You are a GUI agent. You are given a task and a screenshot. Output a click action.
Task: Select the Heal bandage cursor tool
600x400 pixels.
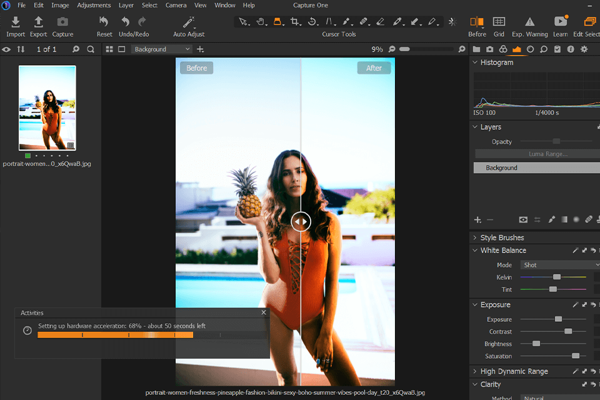tap(364, 21)
